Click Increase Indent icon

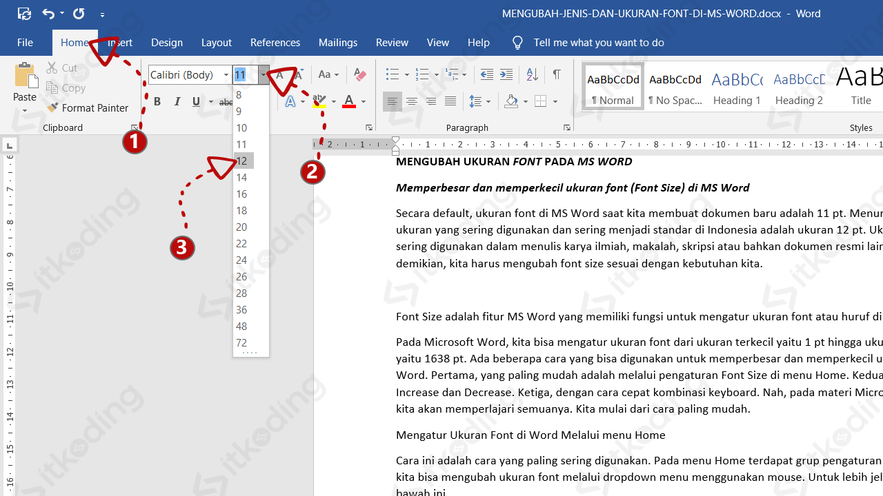pos(506,74)
